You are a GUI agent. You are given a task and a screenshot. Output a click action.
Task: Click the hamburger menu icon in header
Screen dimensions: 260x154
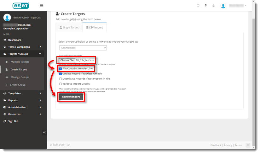pyautogui.click(x=42, y=6)
